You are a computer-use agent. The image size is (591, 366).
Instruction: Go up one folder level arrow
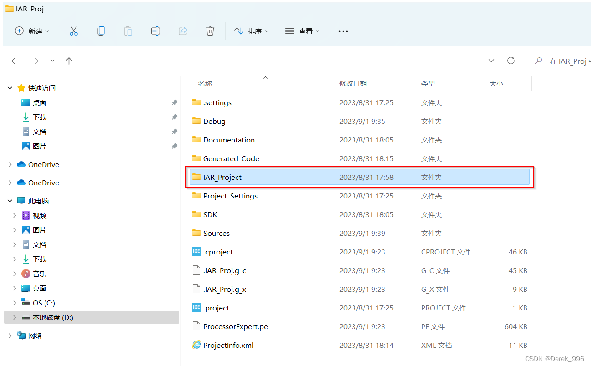[x=69, y=61]
